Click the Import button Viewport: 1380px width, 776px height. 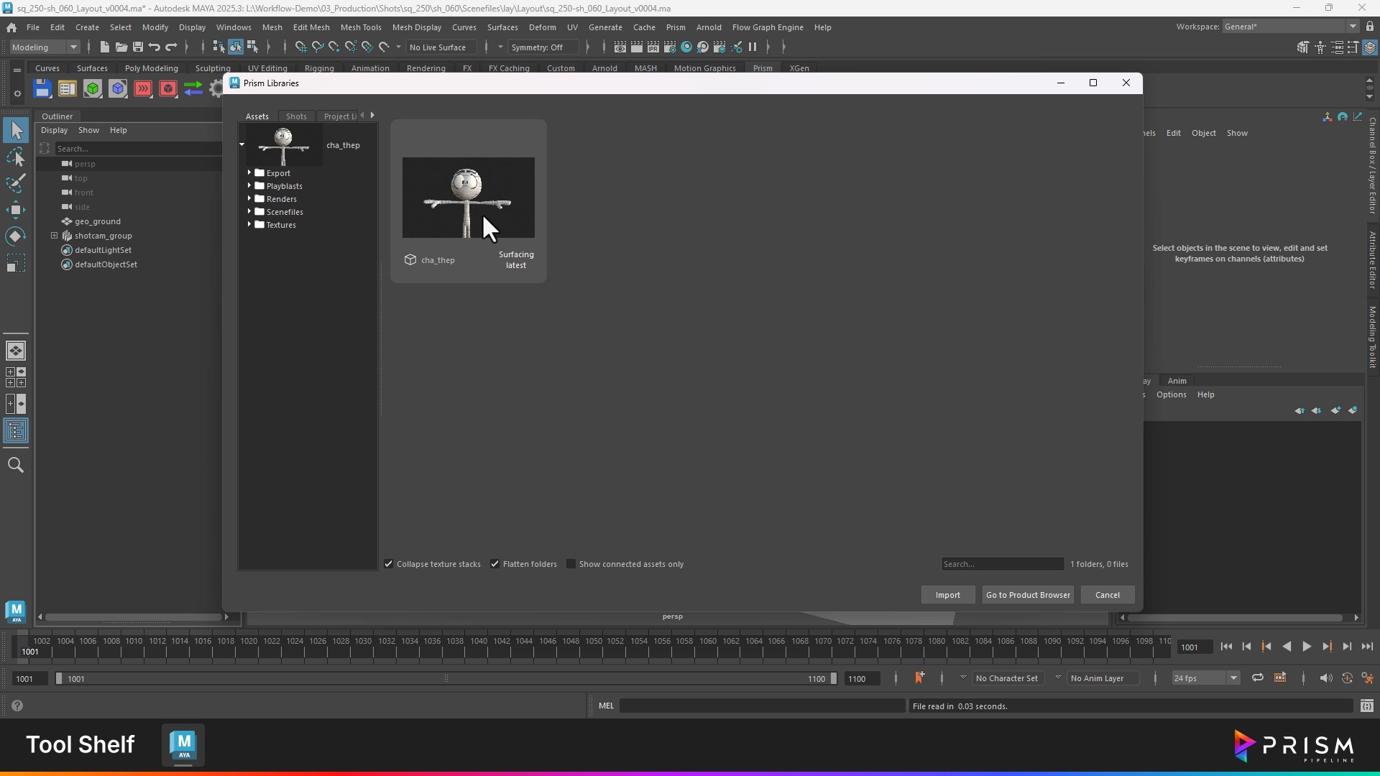tap(947, 595)
